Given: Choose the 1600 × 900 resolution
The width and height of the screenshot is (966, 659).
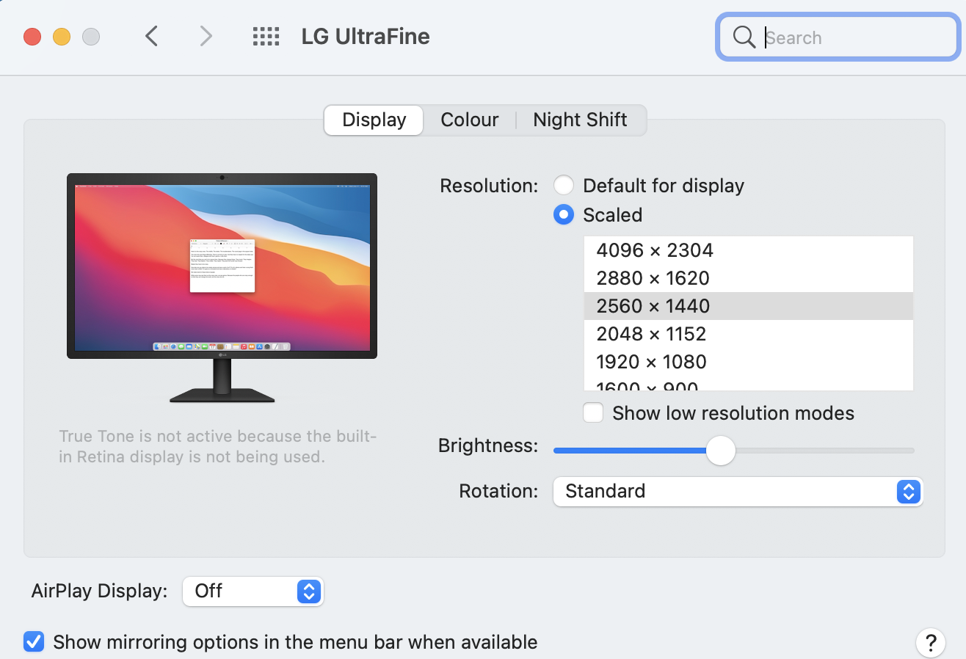Looking at the screenshot, I should tap(749, 384).
